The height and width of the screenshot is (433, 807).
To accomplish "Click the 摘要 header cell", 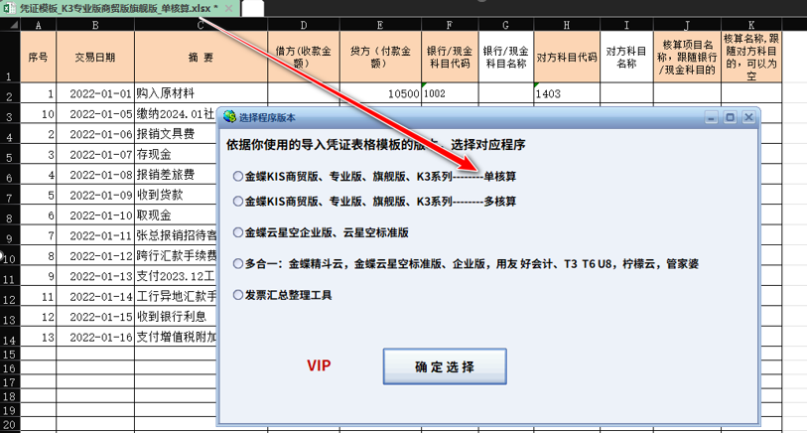I will coord(201,58).
